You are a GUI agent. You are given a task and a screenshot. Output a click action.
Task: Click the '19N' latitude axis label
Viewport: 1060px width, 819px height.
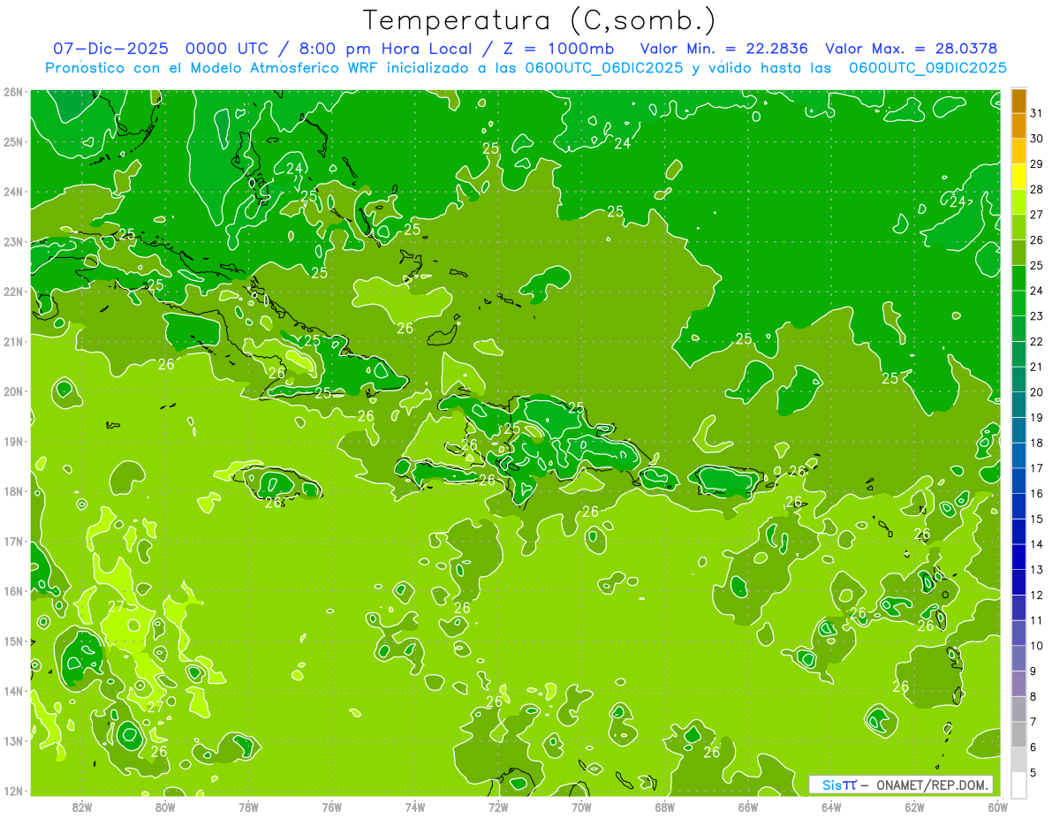tap(12, 442)
